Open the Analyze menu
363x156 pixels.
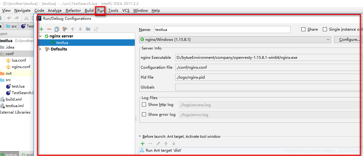pyautogui.click(x=55, y=10)
